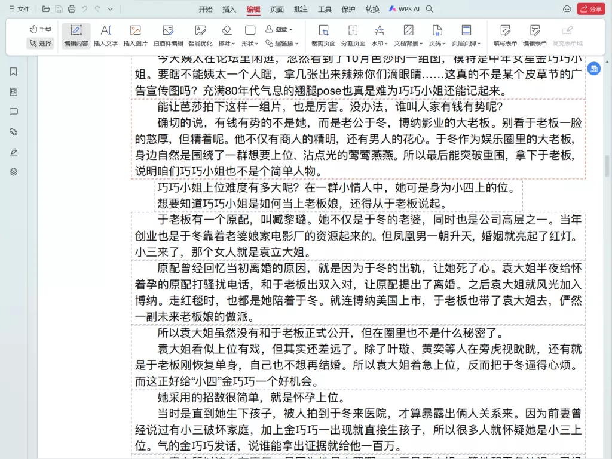Viewport: 612px width, 459px height.
Task: Open the bookmark panel in left sidebar
Action: click(x=14, y=72)
